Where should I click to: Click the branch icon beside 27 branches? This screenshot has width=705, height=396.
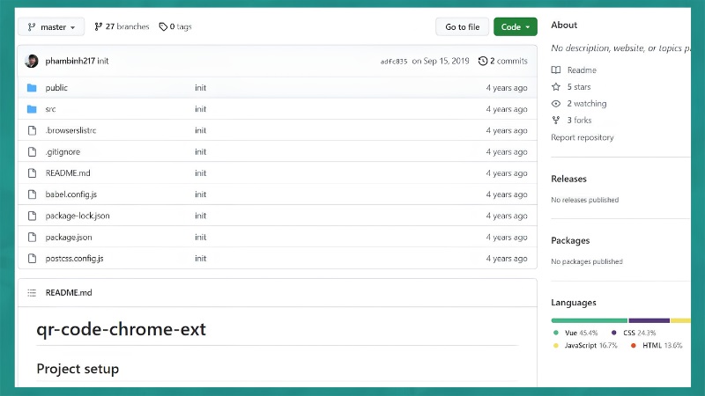click(99, 27)
